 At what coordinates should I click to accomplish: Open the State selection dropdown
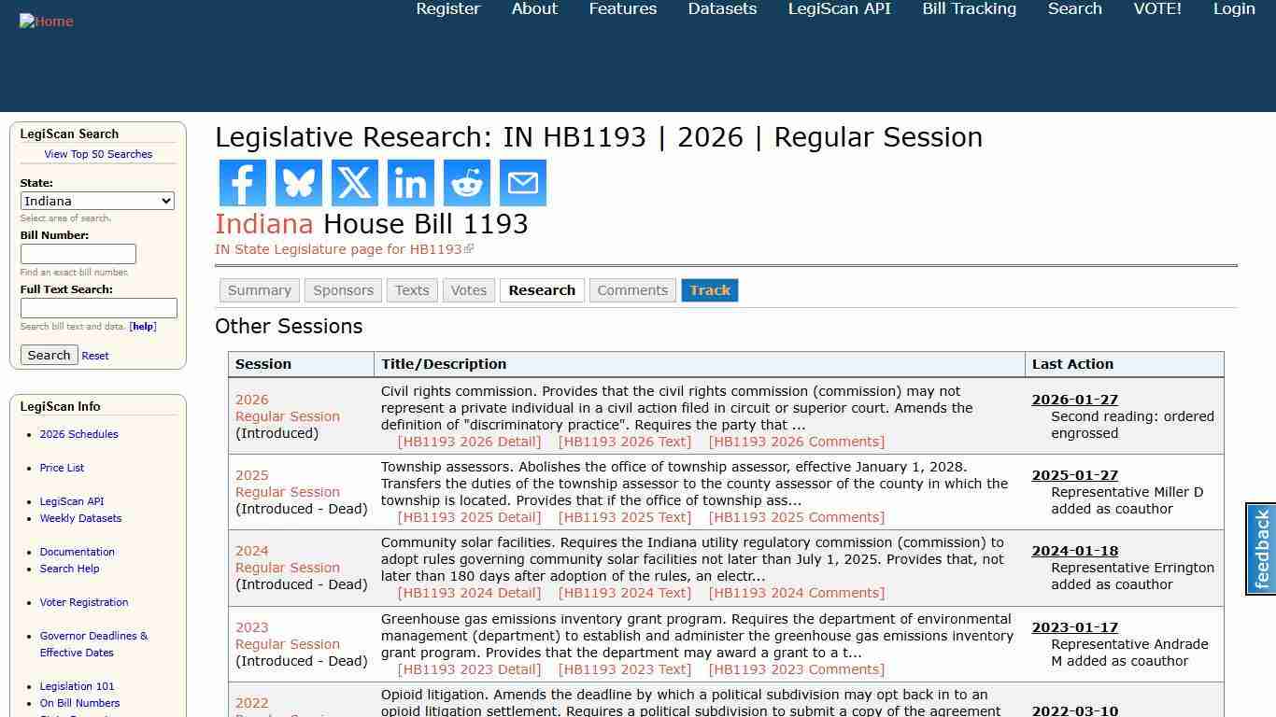click(x=97, y=201)
